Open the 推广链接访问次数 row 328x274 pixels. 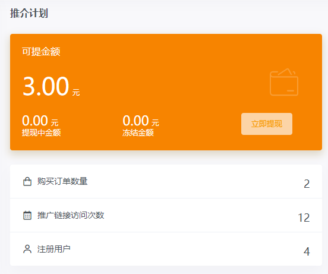166,215
